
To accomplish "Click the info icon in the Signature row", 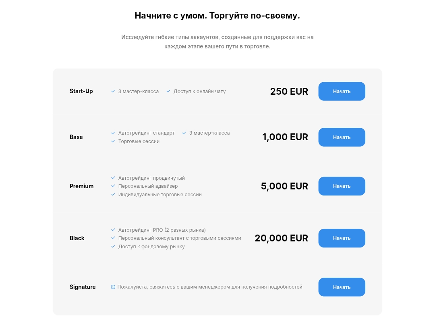I will [113, 287].
